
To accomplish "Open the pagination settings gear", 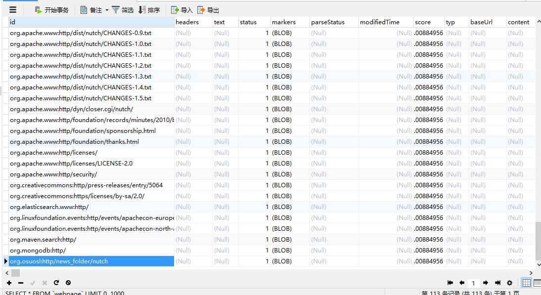I will click(x=510, y=283).
